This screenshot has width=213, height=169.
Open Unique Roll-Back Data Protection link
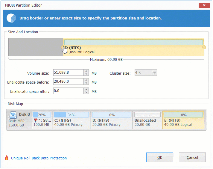(x=39, y=158)
